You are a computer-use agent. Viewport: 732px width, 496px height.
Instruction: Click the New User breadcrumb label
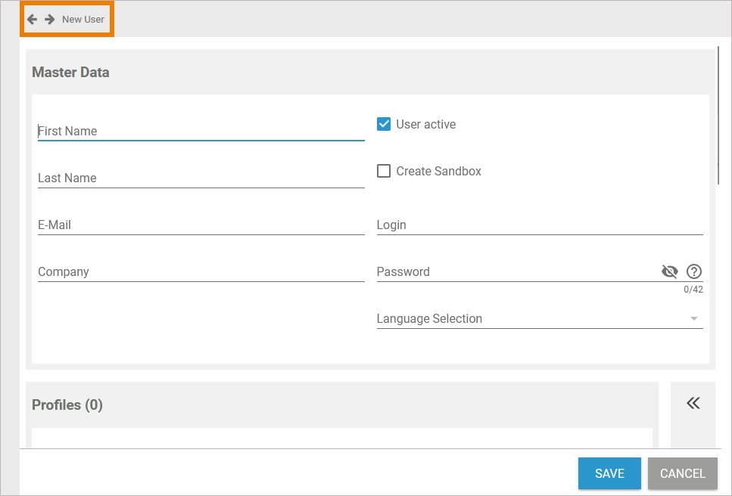click(x=83, y=20)
